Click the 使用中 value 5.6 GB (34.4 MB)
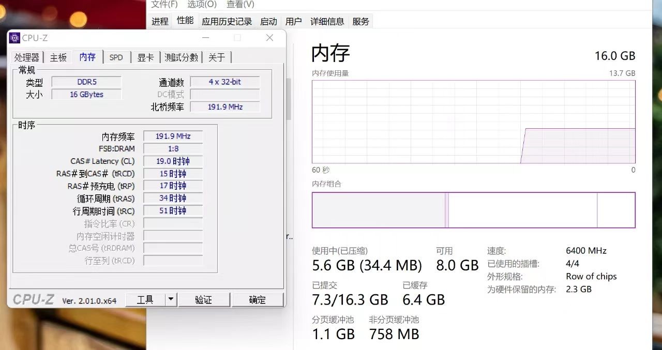The height and width of the screenshot is (350, 662). [x=367, y=266]
